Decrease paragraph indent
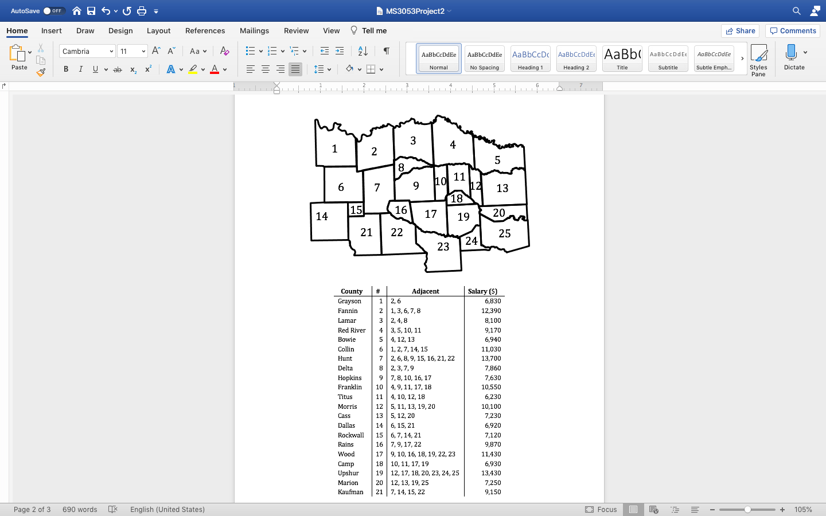 tap(325, 51)
